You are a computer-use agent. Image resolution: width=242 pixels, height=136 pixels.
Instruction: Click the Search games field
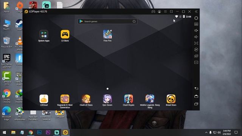tap(107, 22)
